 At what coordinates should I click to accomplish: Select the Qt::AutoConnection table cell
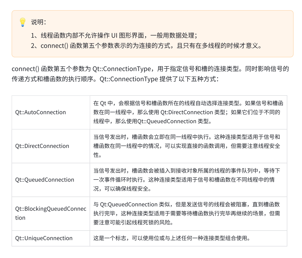click(51, 112)
